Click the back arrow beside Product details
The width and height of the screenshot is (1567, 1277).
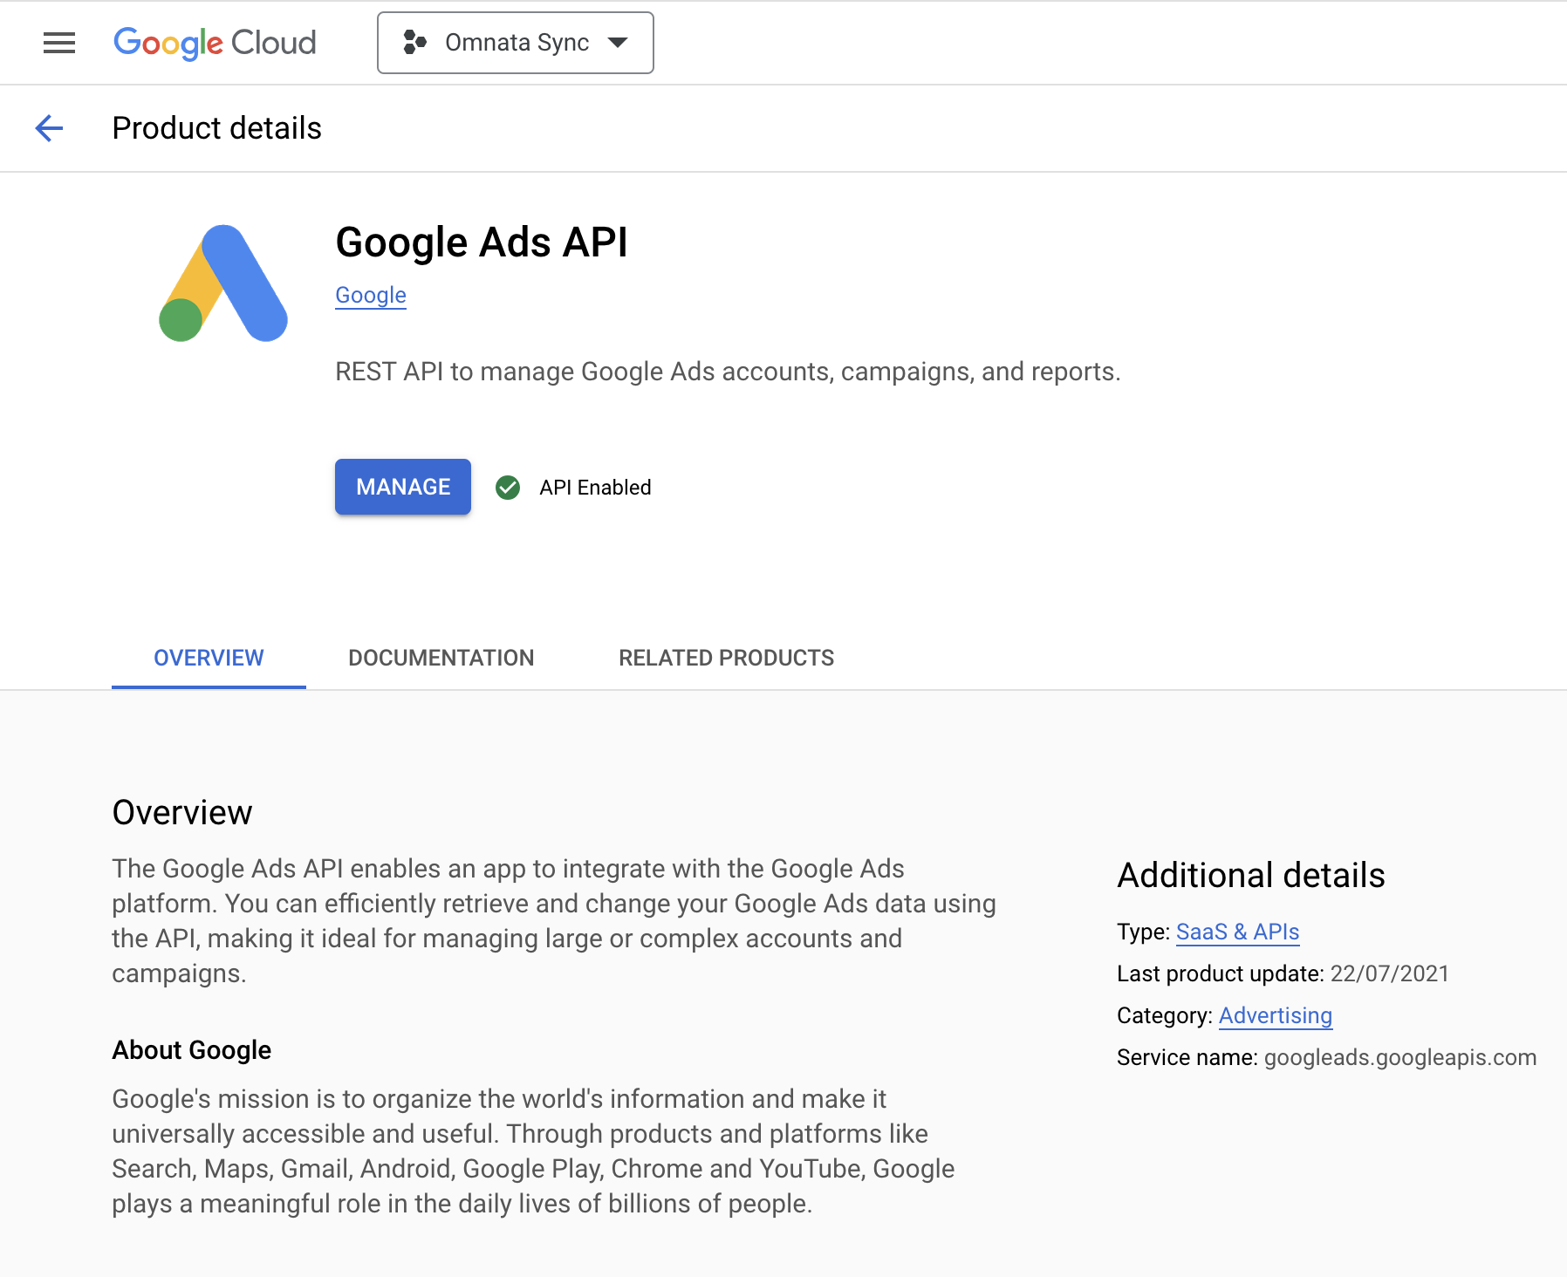tap(49, 128)
